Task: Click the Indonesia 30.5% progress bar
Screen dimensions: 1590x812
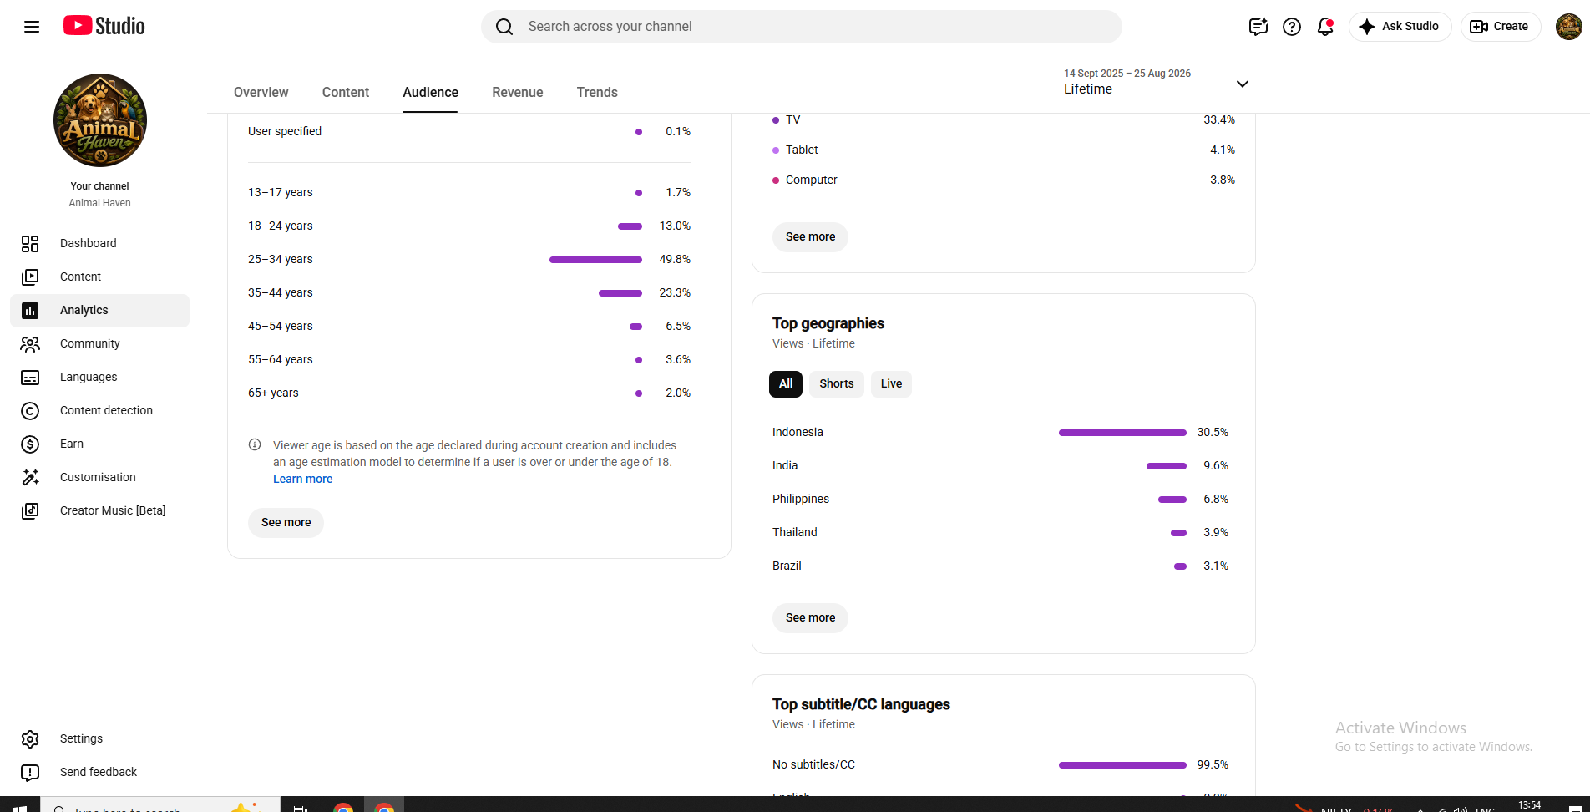Action: 1122,433
